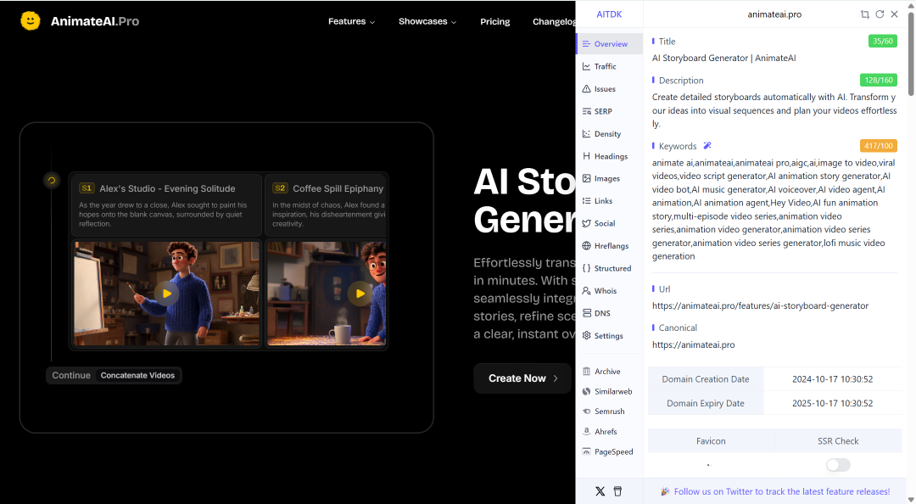Click the S1 scene badge
The image size is (916, 504).
87,188
